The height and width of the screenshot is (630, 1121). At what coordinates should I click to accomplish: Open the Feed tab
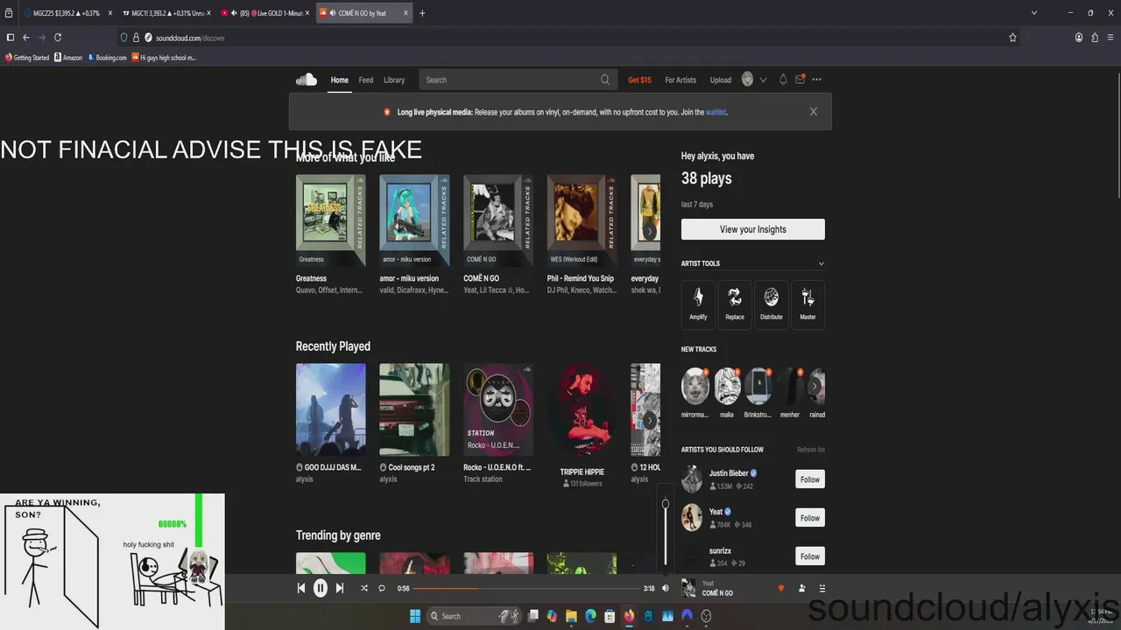[x=366, y=80]
